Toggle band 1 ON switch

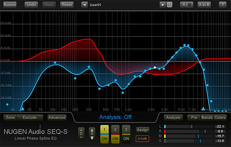(104, 139)
